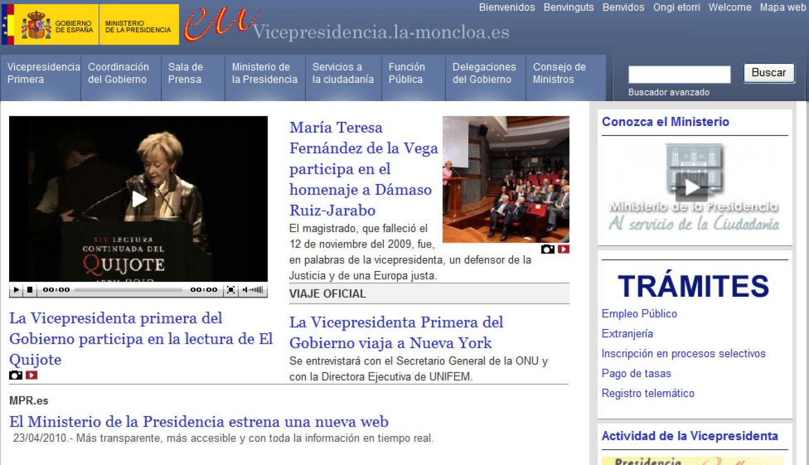Click the fullscreen icon on the video player
This screenshot has height=465, width=809.
[x=232, y=290]
